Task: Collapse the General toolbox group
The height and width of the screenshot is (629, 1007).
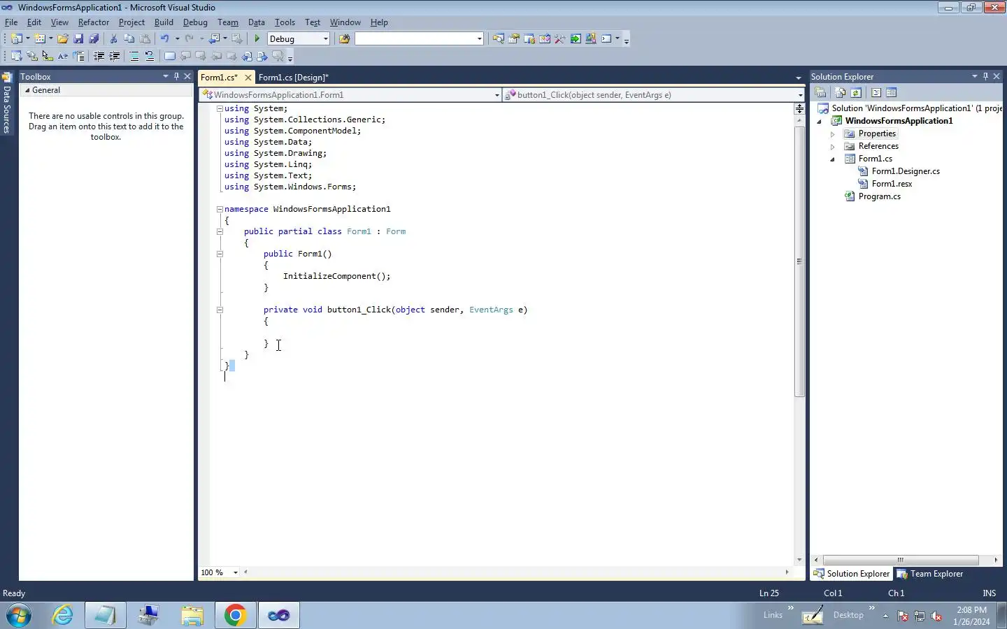Action: pos(27,90)
